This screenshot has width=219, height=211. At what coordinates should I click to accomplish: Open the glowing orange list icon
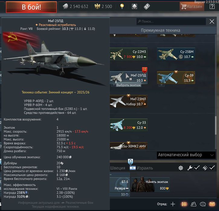[184, 204]
